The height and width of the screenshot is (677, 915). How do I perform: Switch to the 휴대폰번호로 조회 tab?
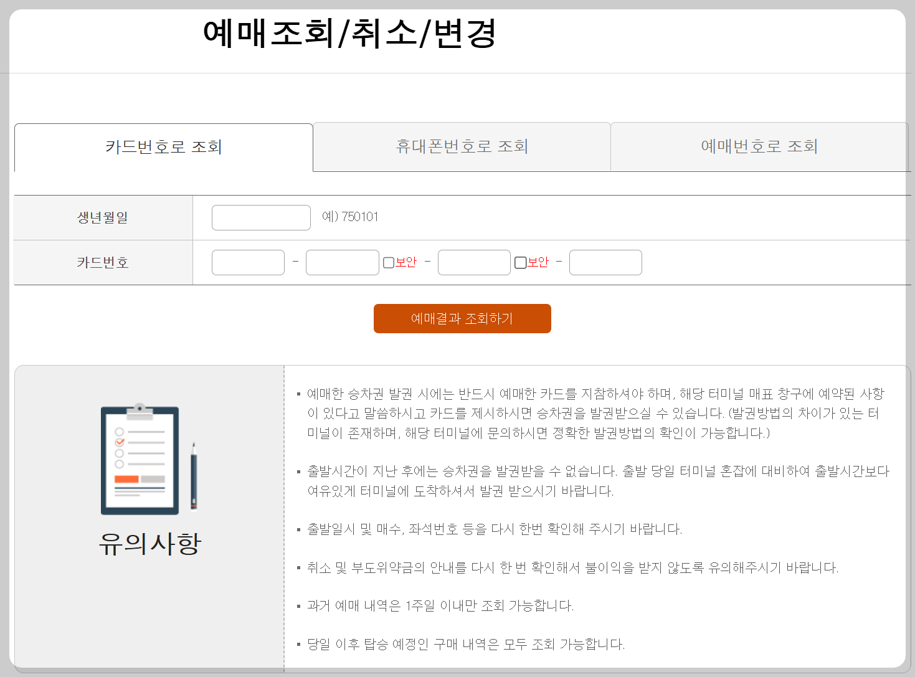(x=462, y=147)
